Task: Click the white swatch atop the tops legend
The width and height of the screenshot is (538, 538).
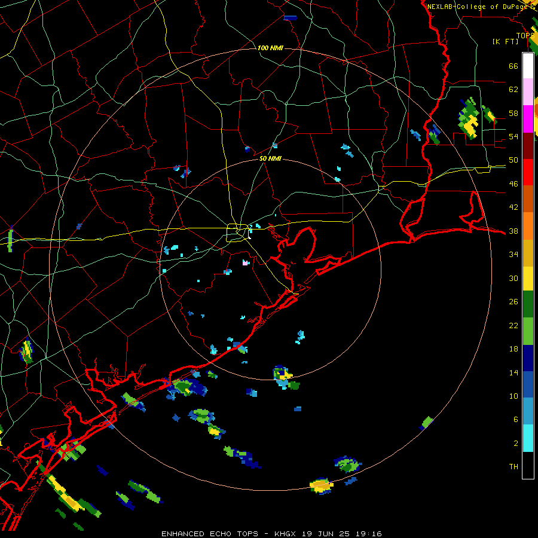Action: (x=528, y=66)
